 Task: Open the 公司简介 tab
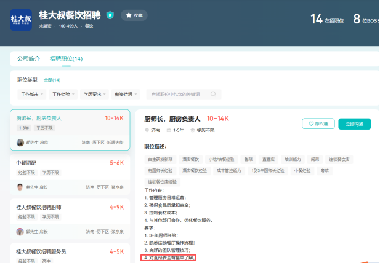28,58
